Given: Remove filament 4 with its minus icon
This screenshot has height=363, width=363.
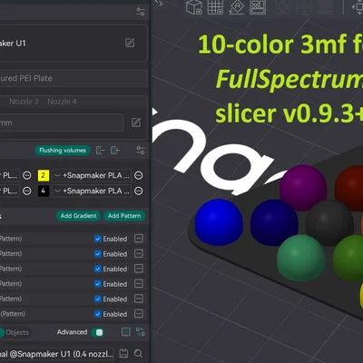Looking at the screenshot, I should 139,191.
